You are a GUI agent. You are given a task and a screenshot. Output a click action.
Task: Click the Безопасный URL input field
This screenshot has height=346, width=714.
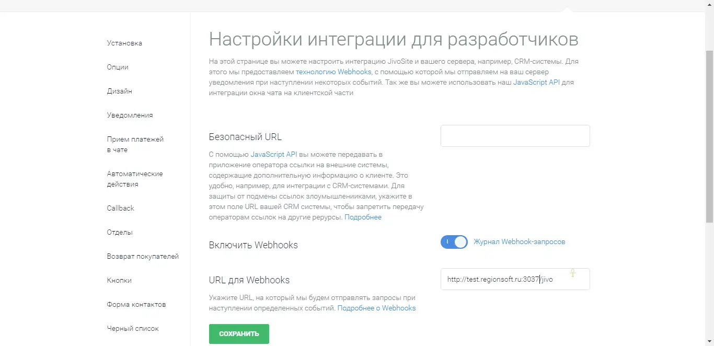coord(515,136)
